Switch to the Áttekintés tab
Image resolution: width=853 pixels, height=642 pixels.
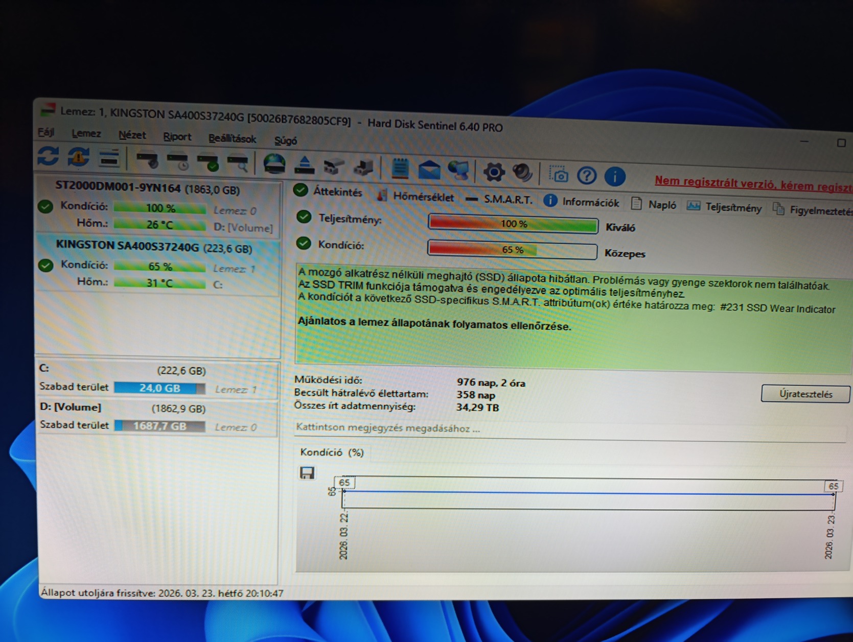pyautogui.click(x=329, y=192)
